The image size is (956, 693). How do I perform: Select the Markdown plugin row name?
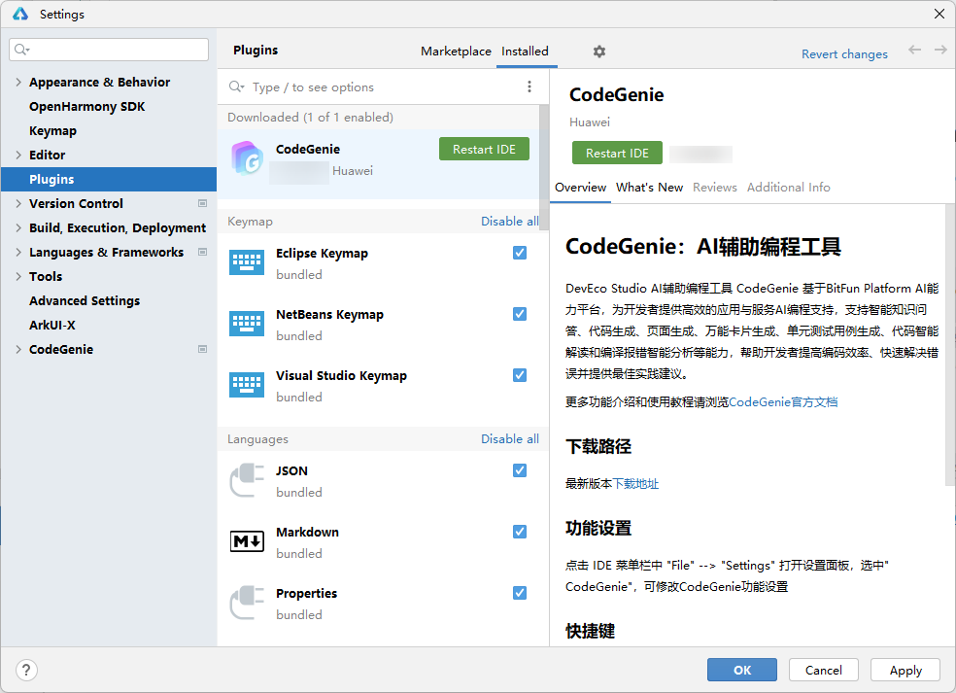pos(307,532)
